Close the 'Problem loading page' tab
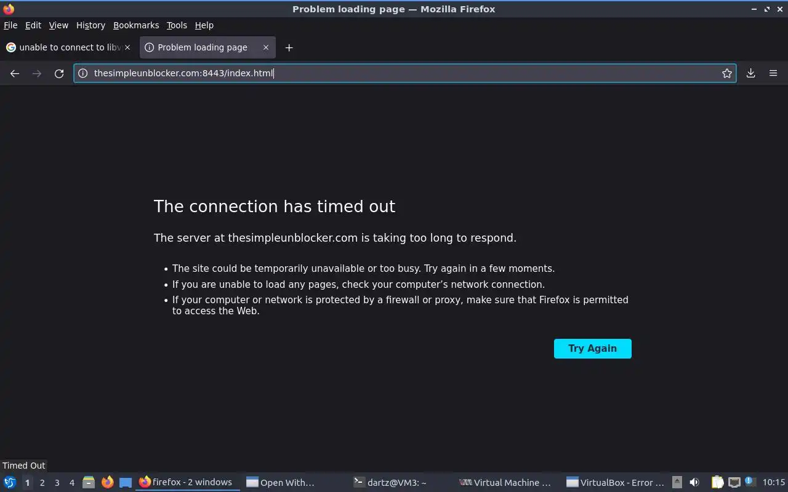The image size is (788, 492). coord(266,47)
